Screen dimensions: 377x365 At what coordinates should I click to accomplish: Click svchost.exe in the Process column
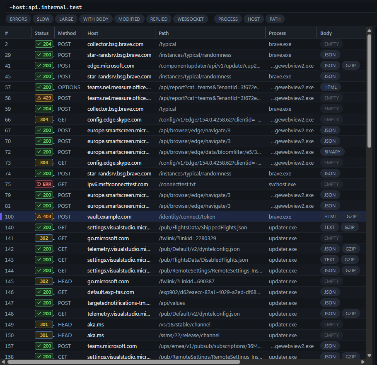point(282,185)
